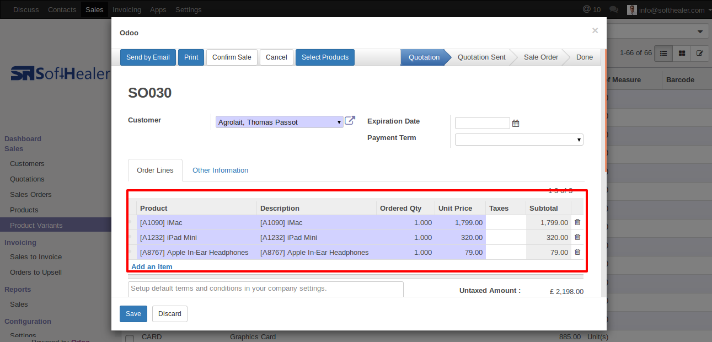Sort by the Ordered Qty column header
The image size is (712, 342).
pyautogui.click(x=405, y=208)
